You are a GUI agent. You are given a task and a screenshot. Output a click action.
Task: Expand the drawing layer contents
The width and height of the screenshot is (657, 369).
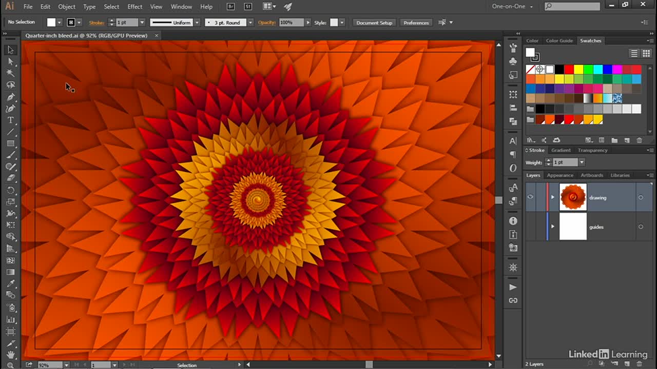[553, 197]
